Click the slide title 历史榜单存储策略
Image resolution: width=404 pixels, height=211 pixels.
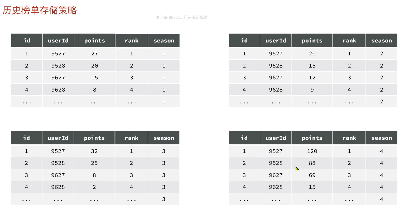coord(40,11)
